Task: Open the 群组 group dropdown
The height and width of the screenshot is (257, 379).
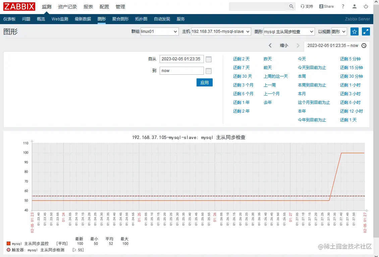Action: coord(160,31)
